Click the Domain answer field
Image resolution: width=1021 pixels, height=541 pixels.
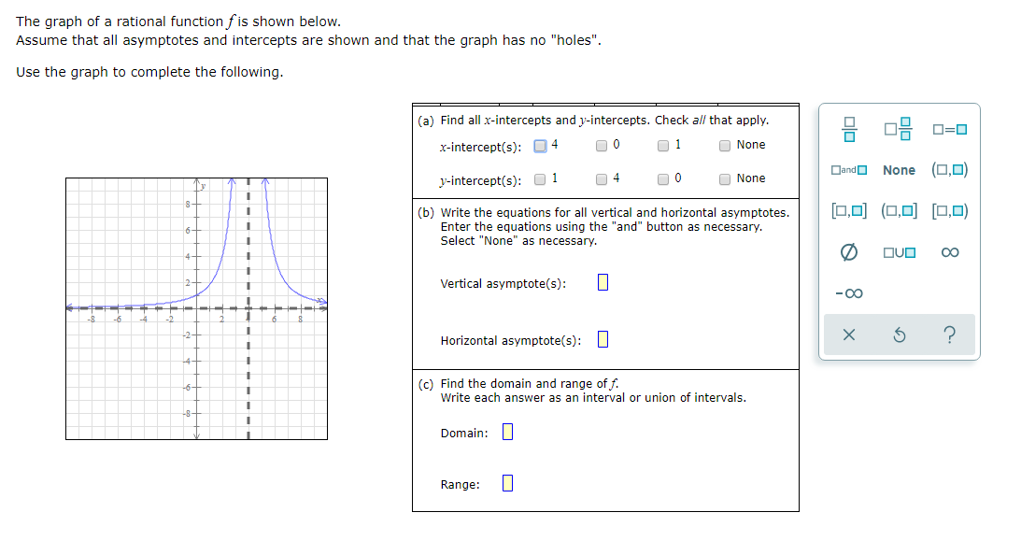tap(505, 432)
